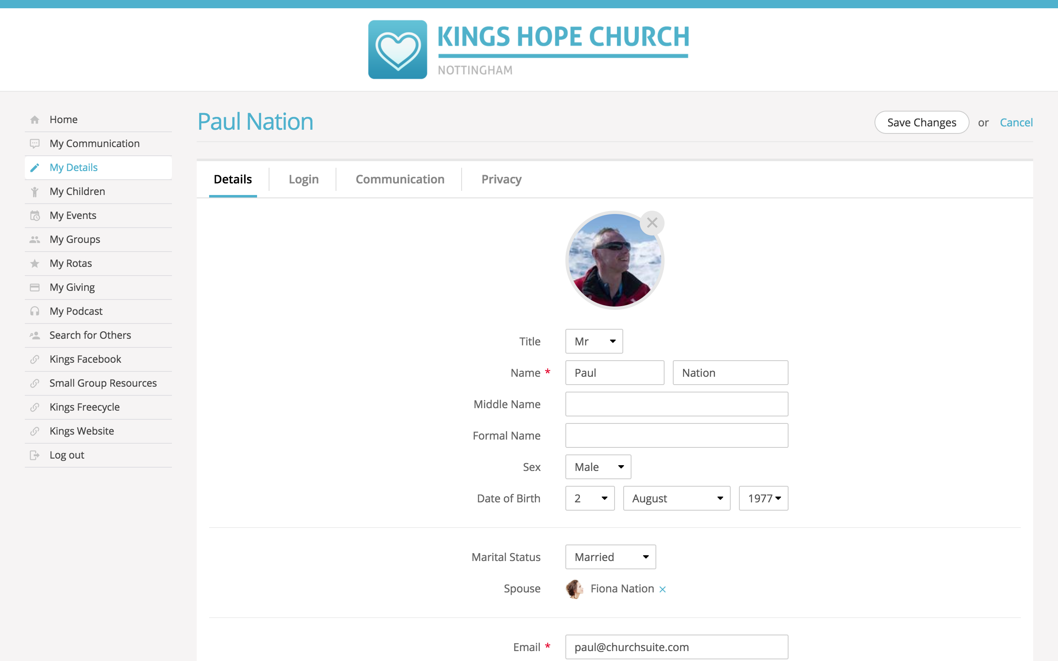Screen dimensions: 1058x661
Task: Click the My Giving card icon
Action: (35, 287)
